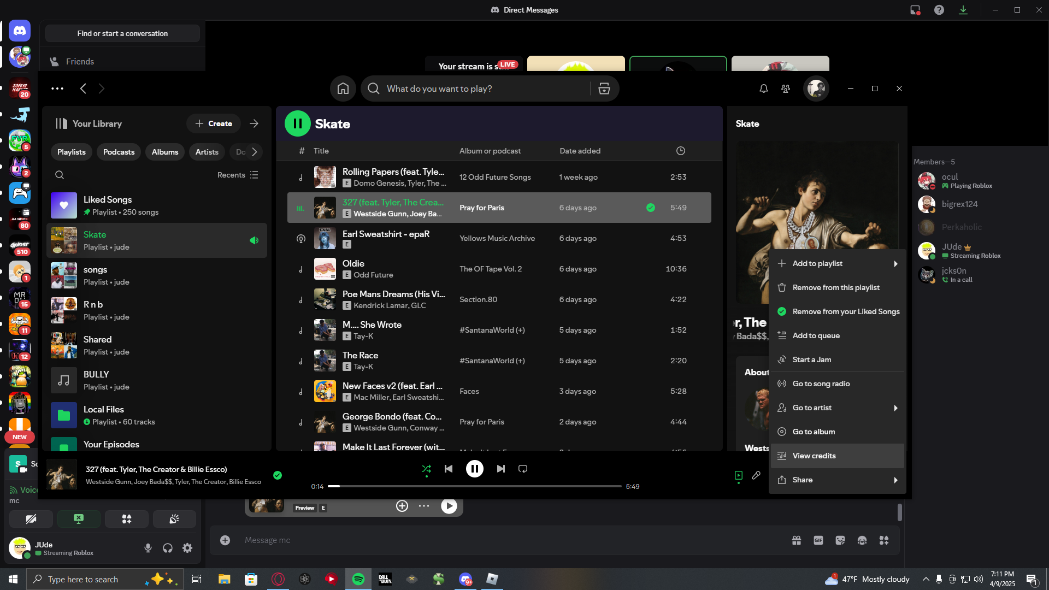Click the Spotify search input field
Image resolution: width=1049 pixels, height=590 pixels.
[481, 88]
